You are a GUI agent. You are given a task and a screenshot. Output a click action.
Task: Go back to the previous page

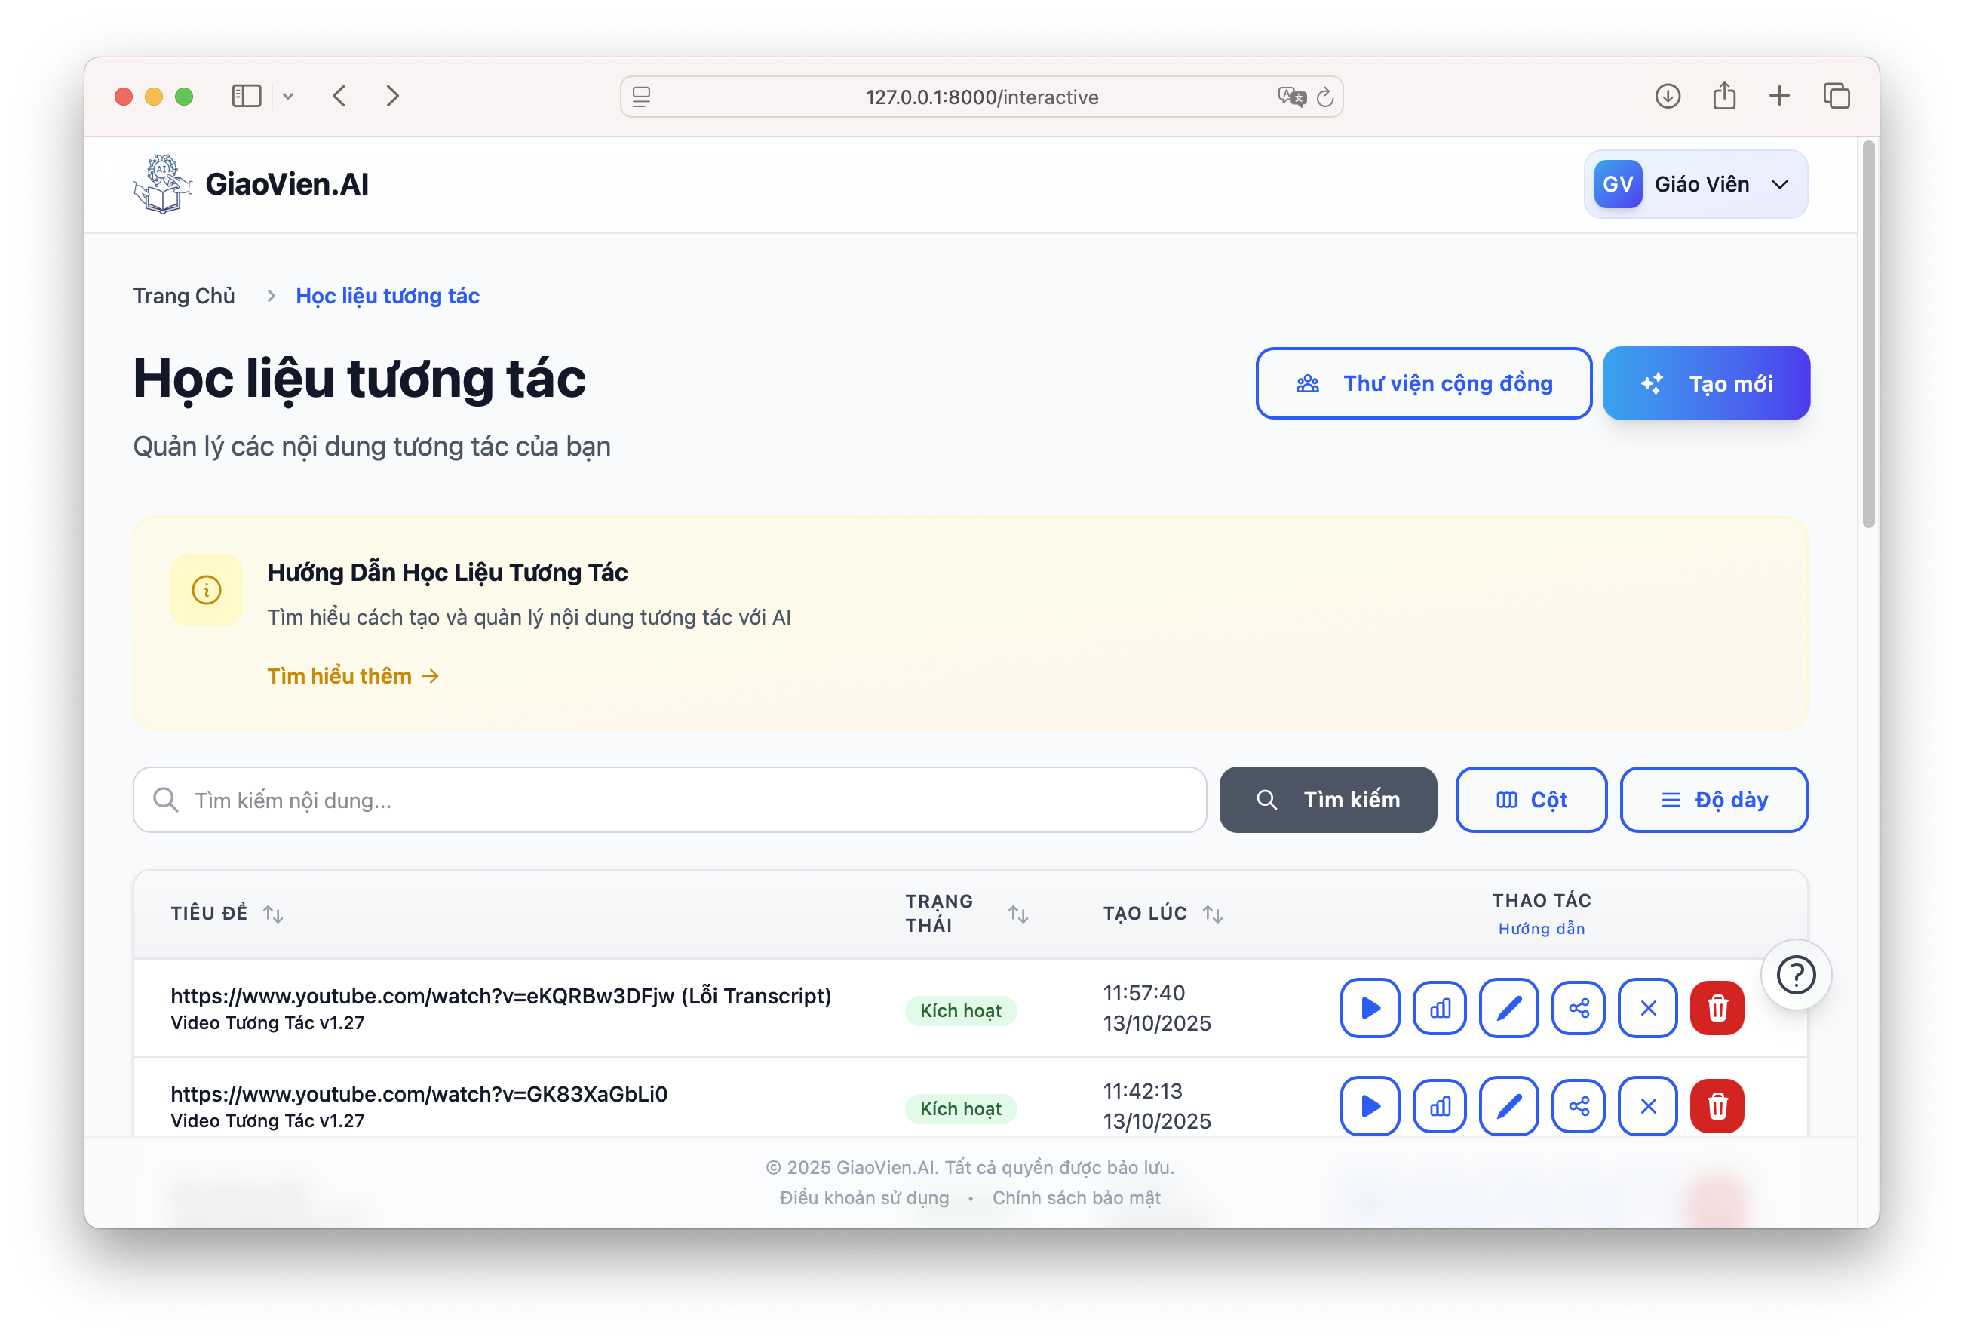[x=339, y=97]
